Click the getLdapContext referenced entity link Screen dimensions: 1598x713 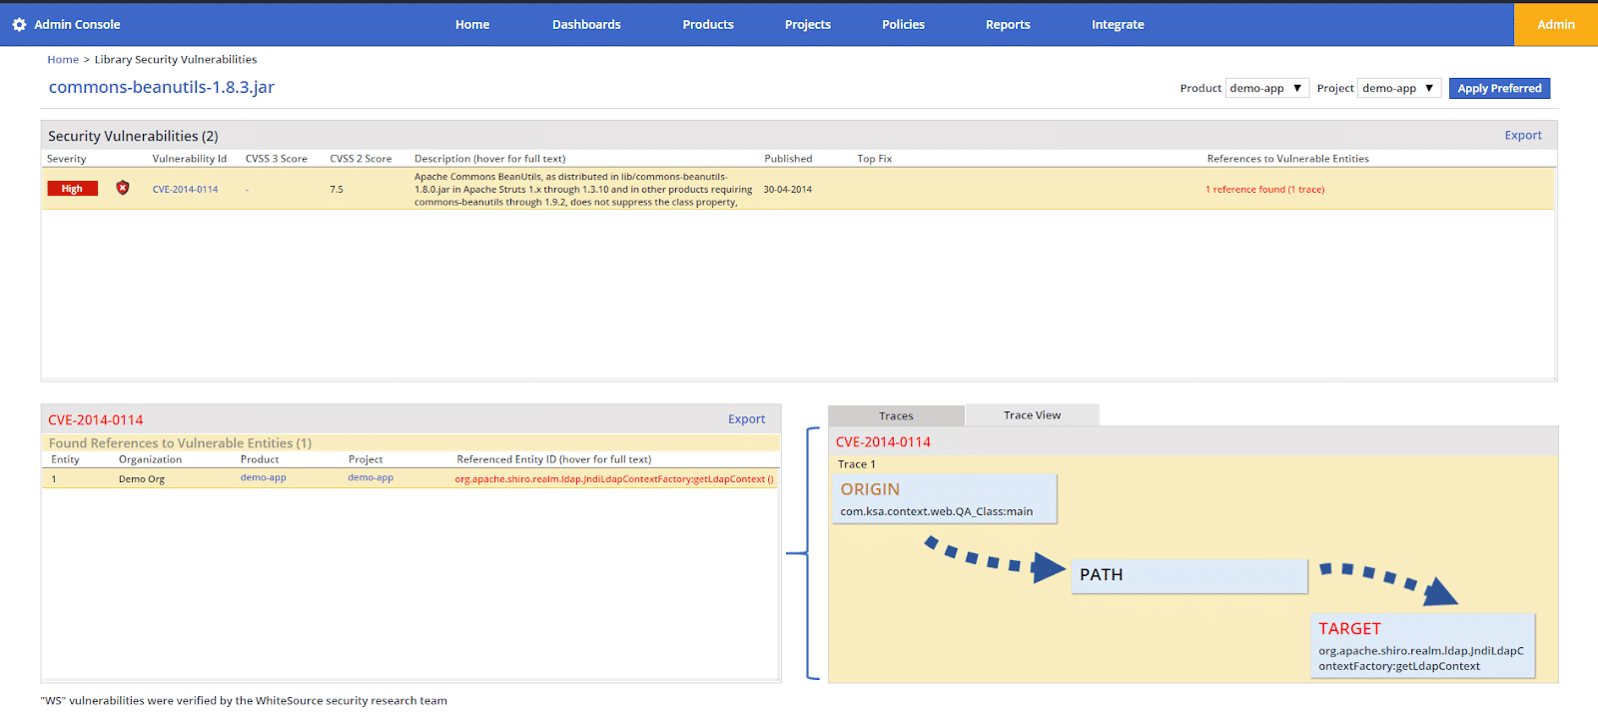point(614,479)
